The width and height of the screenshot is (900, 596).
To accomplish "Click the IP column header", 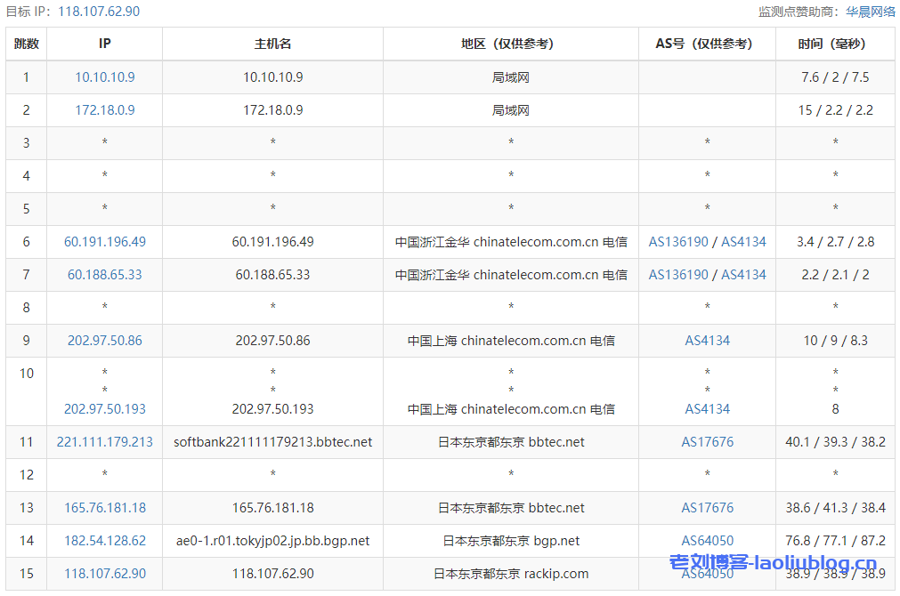I will tap(104, 44).
